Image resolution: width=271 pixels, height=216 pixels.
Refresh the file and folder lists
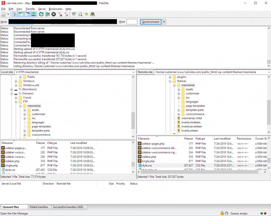click(41, 14)
